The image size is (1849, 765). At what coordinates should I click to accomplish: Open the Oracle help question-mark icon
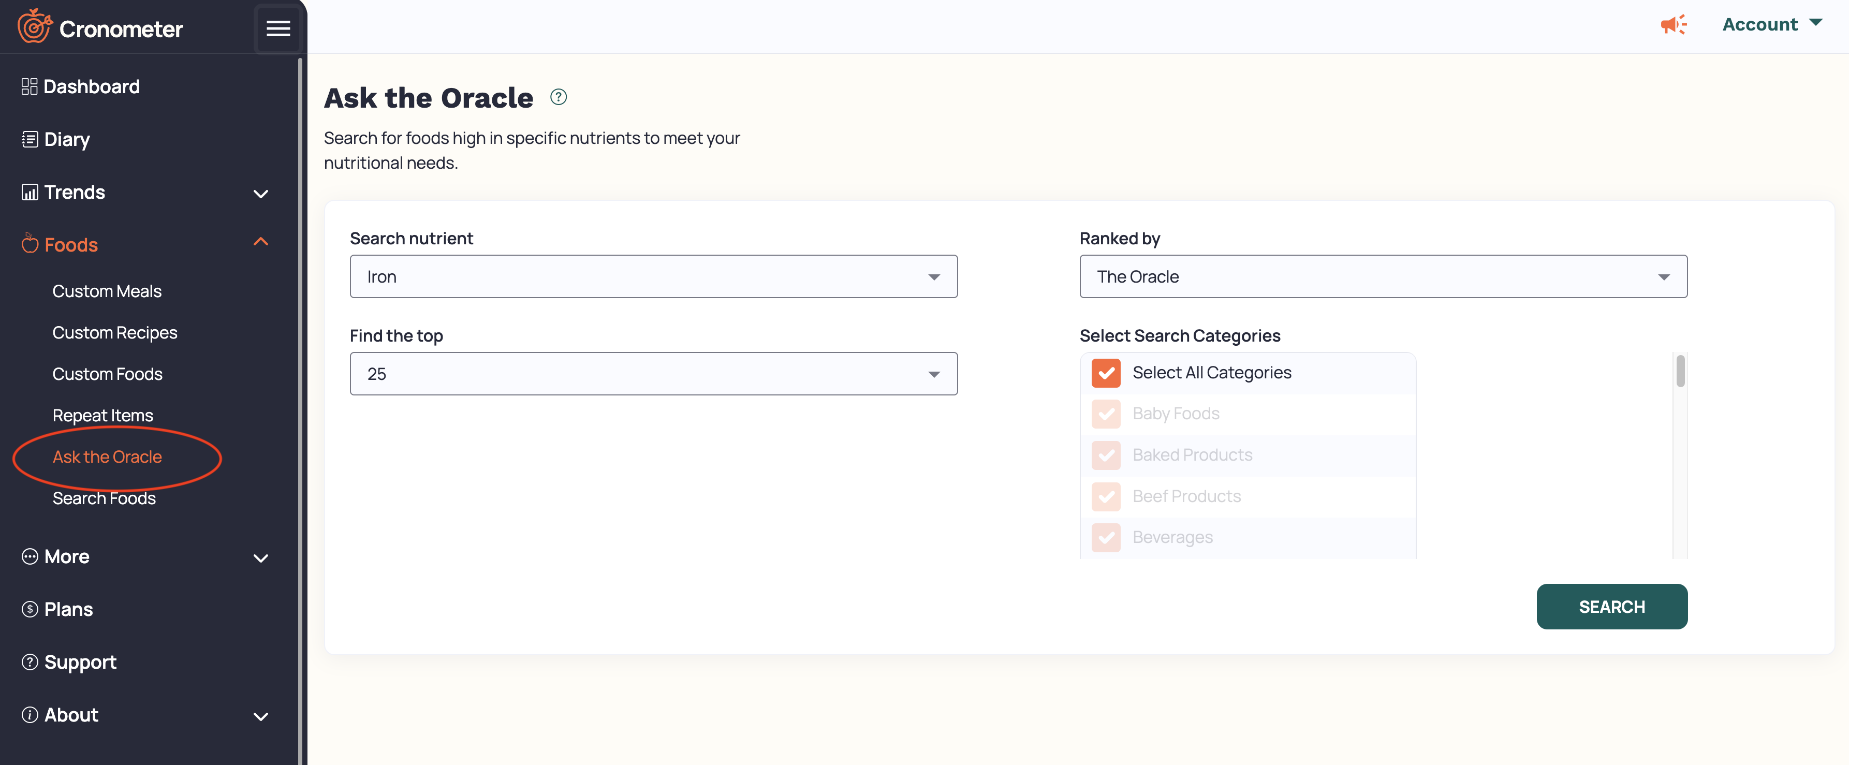pos(559,97)
